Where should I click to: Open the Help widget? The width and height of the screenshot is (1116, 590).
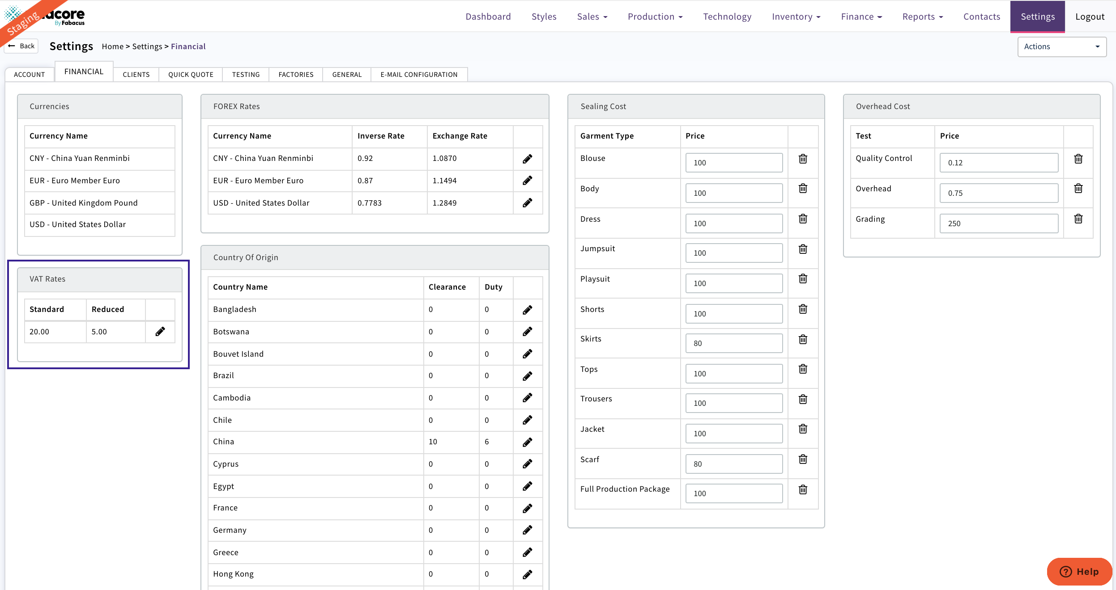tap(1079, 571)
